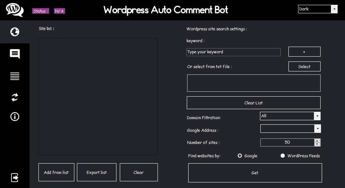Image resolution: width=345 pixels, height=188 pixels.
Task: Click the exit icon in the sidebar
Action: 15,178
